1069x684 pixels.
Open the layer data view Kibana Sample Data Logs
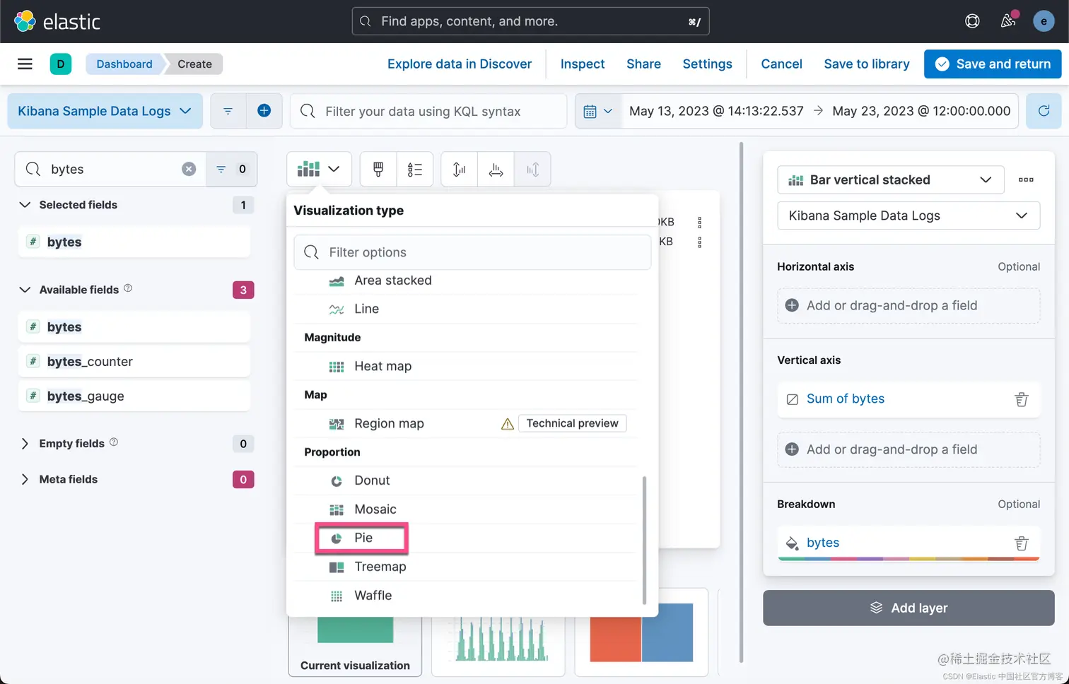pos(909,216)
